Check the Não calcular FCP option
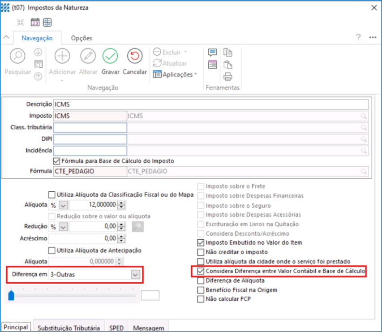This screenshot has height=332, width=382. [201, 299]
